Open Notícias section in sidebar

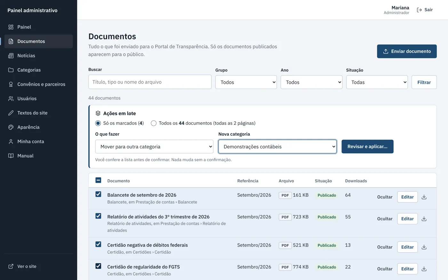(x=38, y=56)
